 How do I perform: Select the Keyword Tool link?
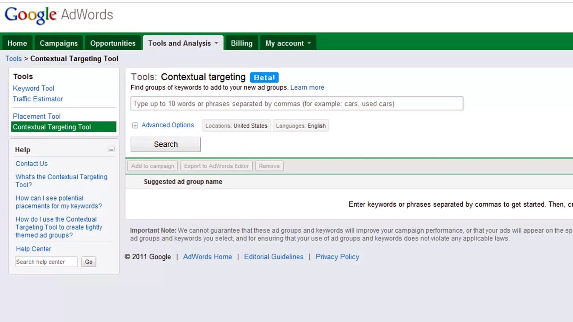[x=33, y=88]
